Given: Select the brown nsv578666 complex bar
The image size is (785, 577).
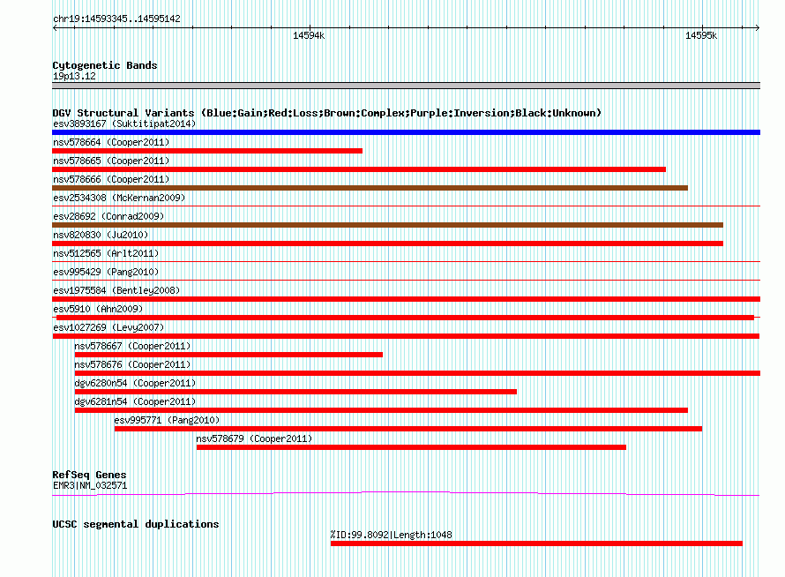Looking at the screenshot, I should pyautogui.click(x=370, y=188).
